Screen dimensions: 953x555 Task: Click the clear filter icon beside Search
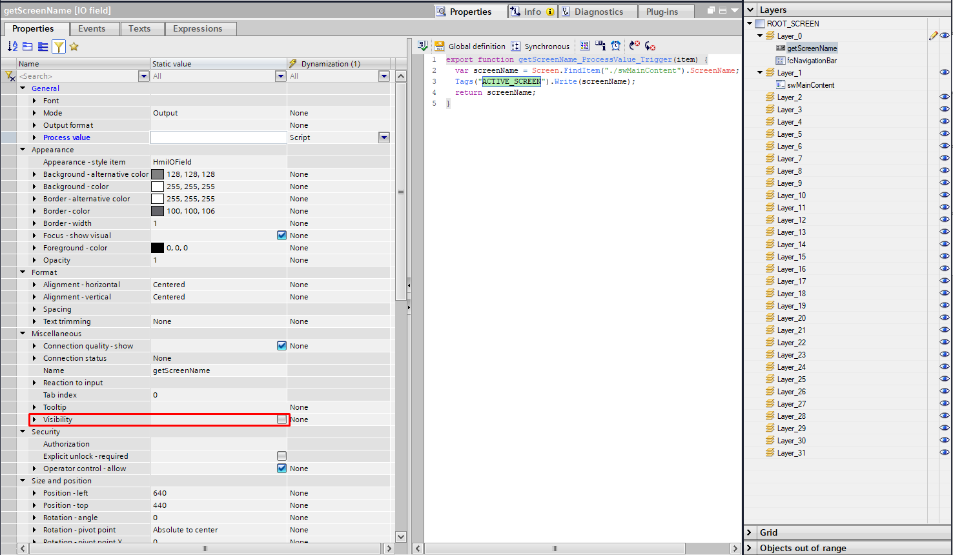coord(10,76)
